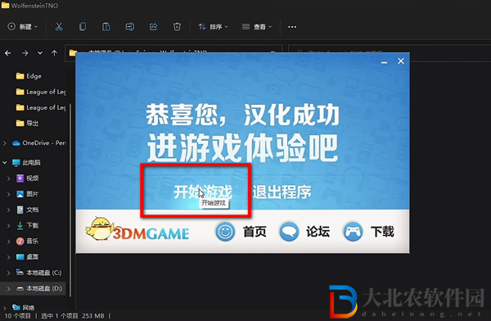Select the 下载 downloads folder in sidebar
Image resolution: width=491 pixels, height=321 pixels.
pyautogui.click(x=28, y=225)
